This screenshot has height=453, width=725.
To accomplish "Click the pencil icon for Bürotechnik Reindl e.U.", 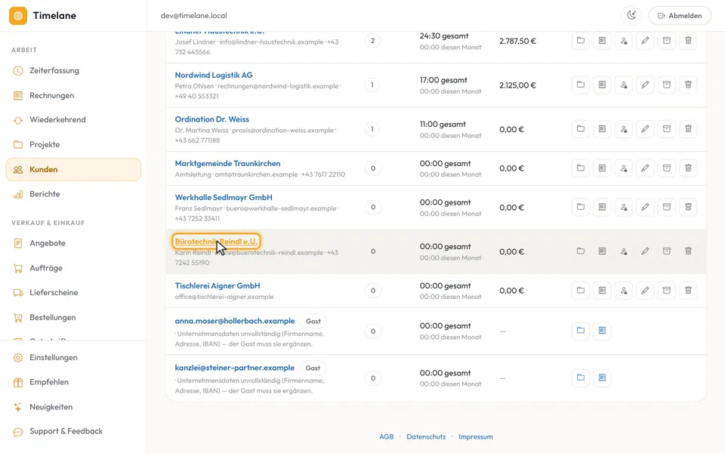I will coord(645,251).
